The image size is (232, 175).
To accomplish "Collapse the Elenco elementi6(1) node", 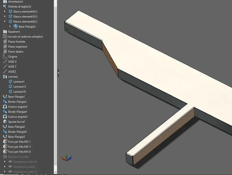I will (x=5, y=21).
